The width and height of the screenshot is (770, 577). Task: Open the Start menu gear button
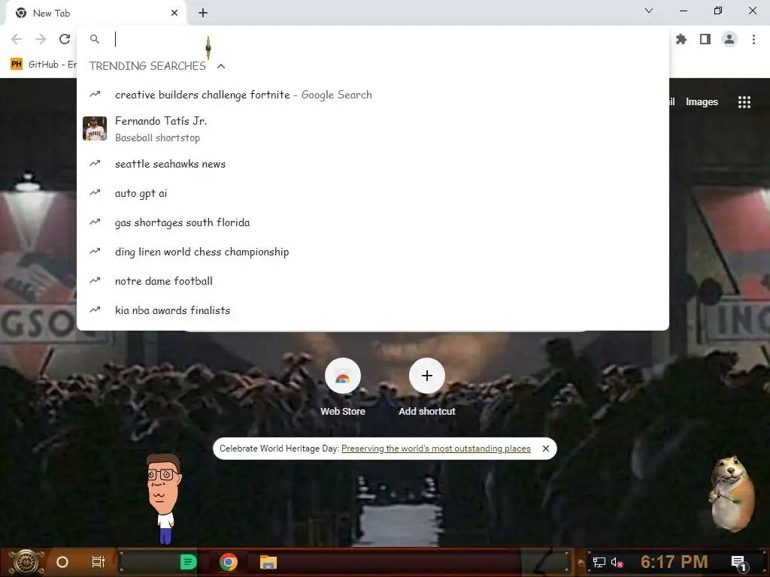pyautogui.click(x=26, y=562)
